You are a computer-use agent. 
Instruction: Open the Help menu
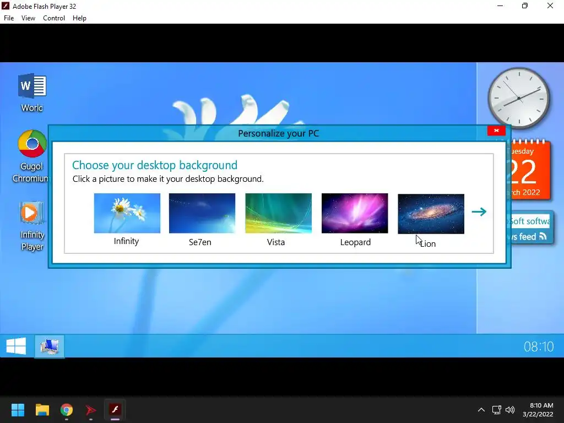tap(79, 18)
